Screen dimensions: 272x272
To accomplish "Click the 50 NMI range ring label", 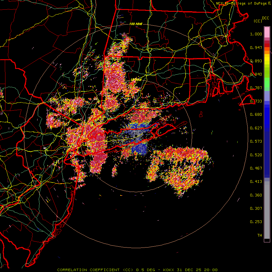I will (136, 80).
